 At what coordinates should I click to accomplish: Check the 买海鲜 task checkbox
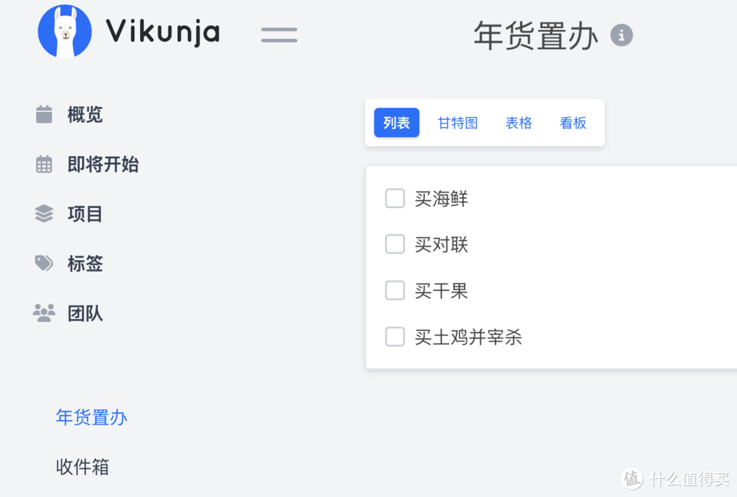[x=394, y=198]
